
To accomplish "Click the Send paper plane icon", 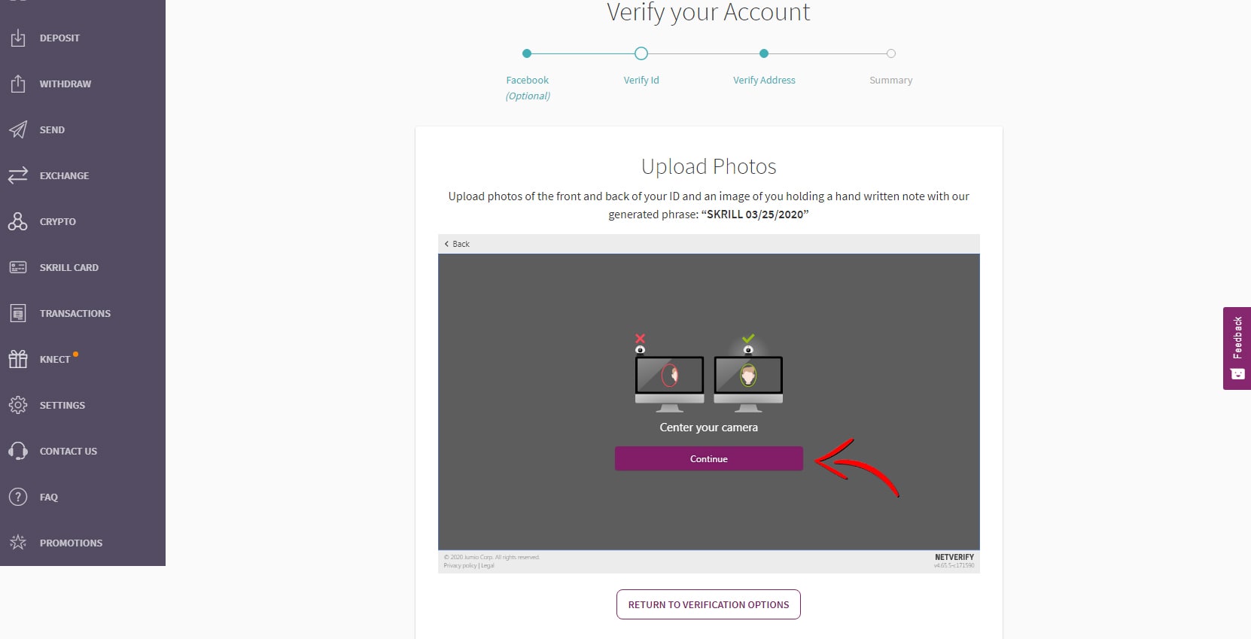I will click(x=18, y=129).
